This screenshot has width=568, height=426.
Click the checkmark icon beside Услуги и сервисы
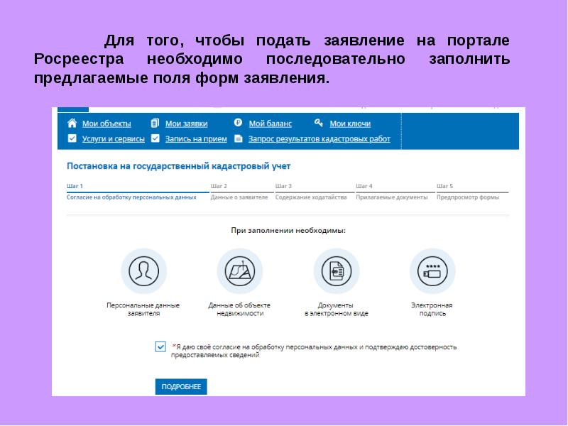click(71, 139)
